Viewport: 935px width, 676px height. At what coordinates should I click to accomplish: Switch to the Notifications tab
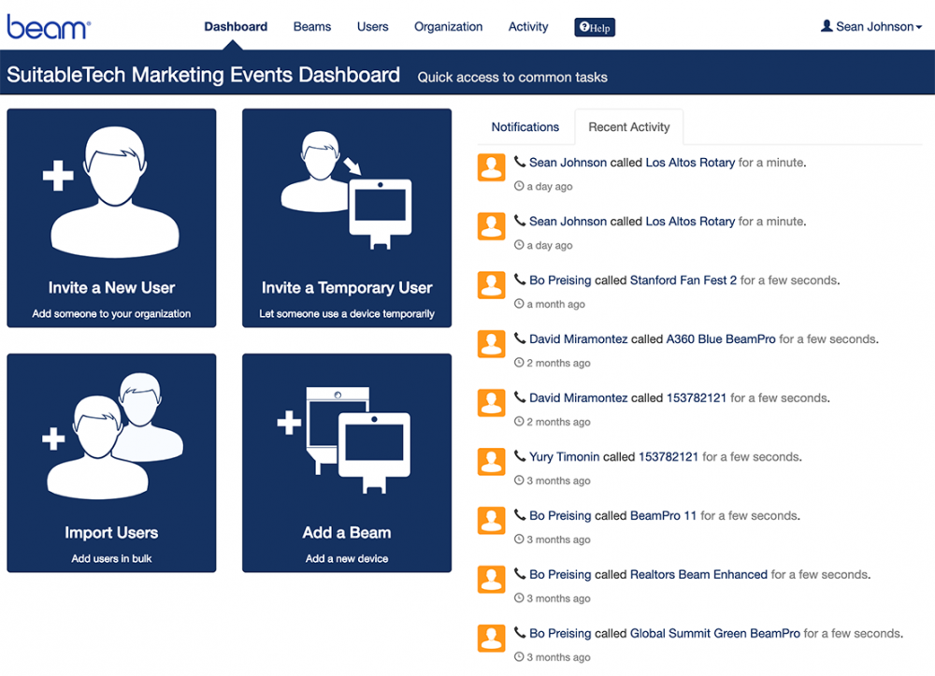(x=525, y=127)
